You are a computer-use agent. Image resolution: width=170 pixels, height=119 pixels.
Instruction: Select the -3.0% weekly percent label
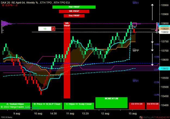coord(156,95)
